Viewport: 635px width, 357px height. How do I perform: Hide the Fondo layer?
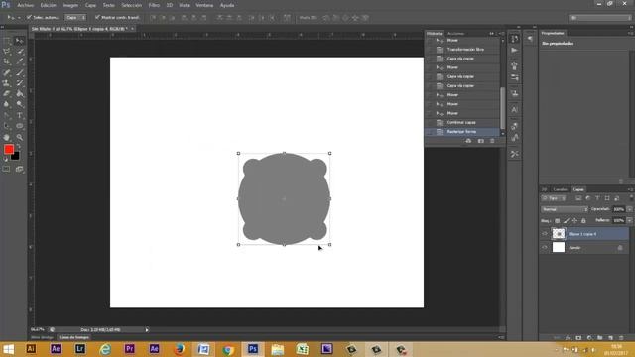pos(545,247)
